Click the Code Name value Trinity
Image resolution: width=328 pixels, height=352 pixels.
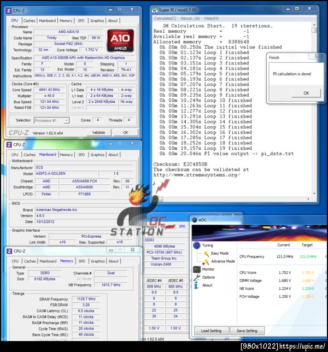point(51,38)
